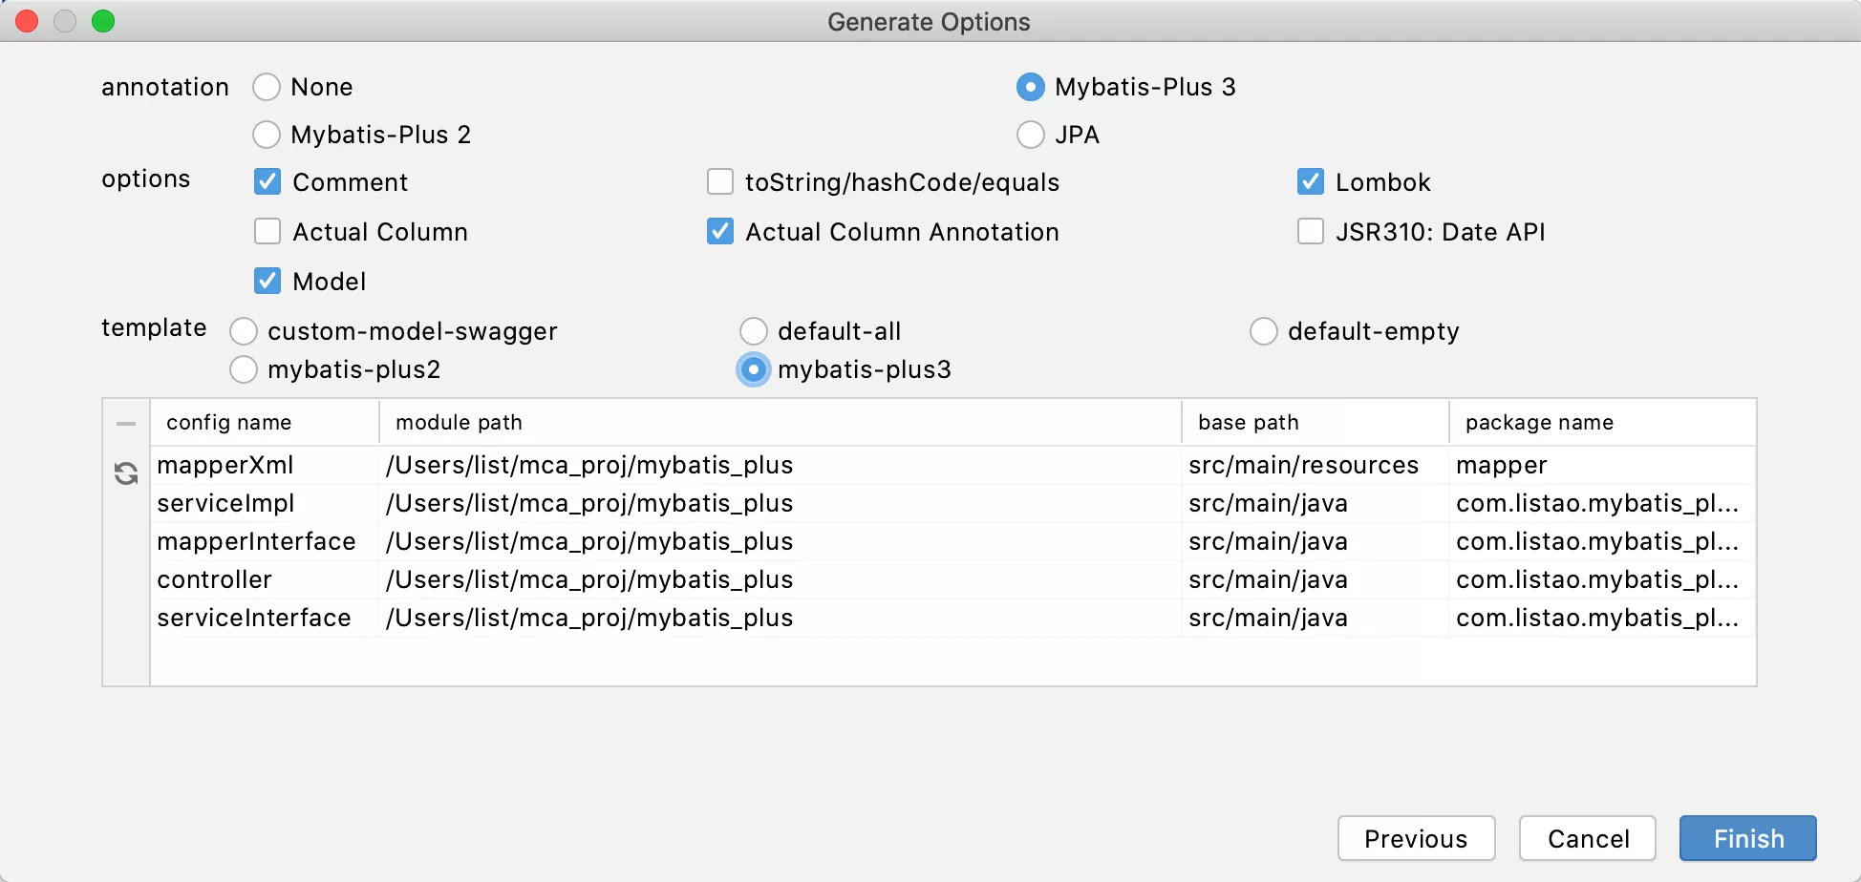Select Mybatis-Plus 3 annotation

click(x=1030, y=87)
